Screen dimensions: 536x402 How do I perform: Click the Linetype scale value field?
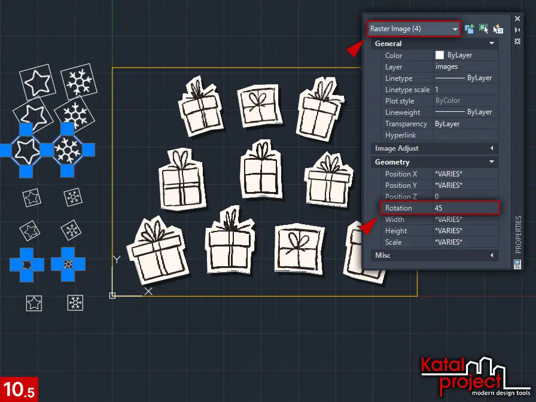[x=465, y=90]
